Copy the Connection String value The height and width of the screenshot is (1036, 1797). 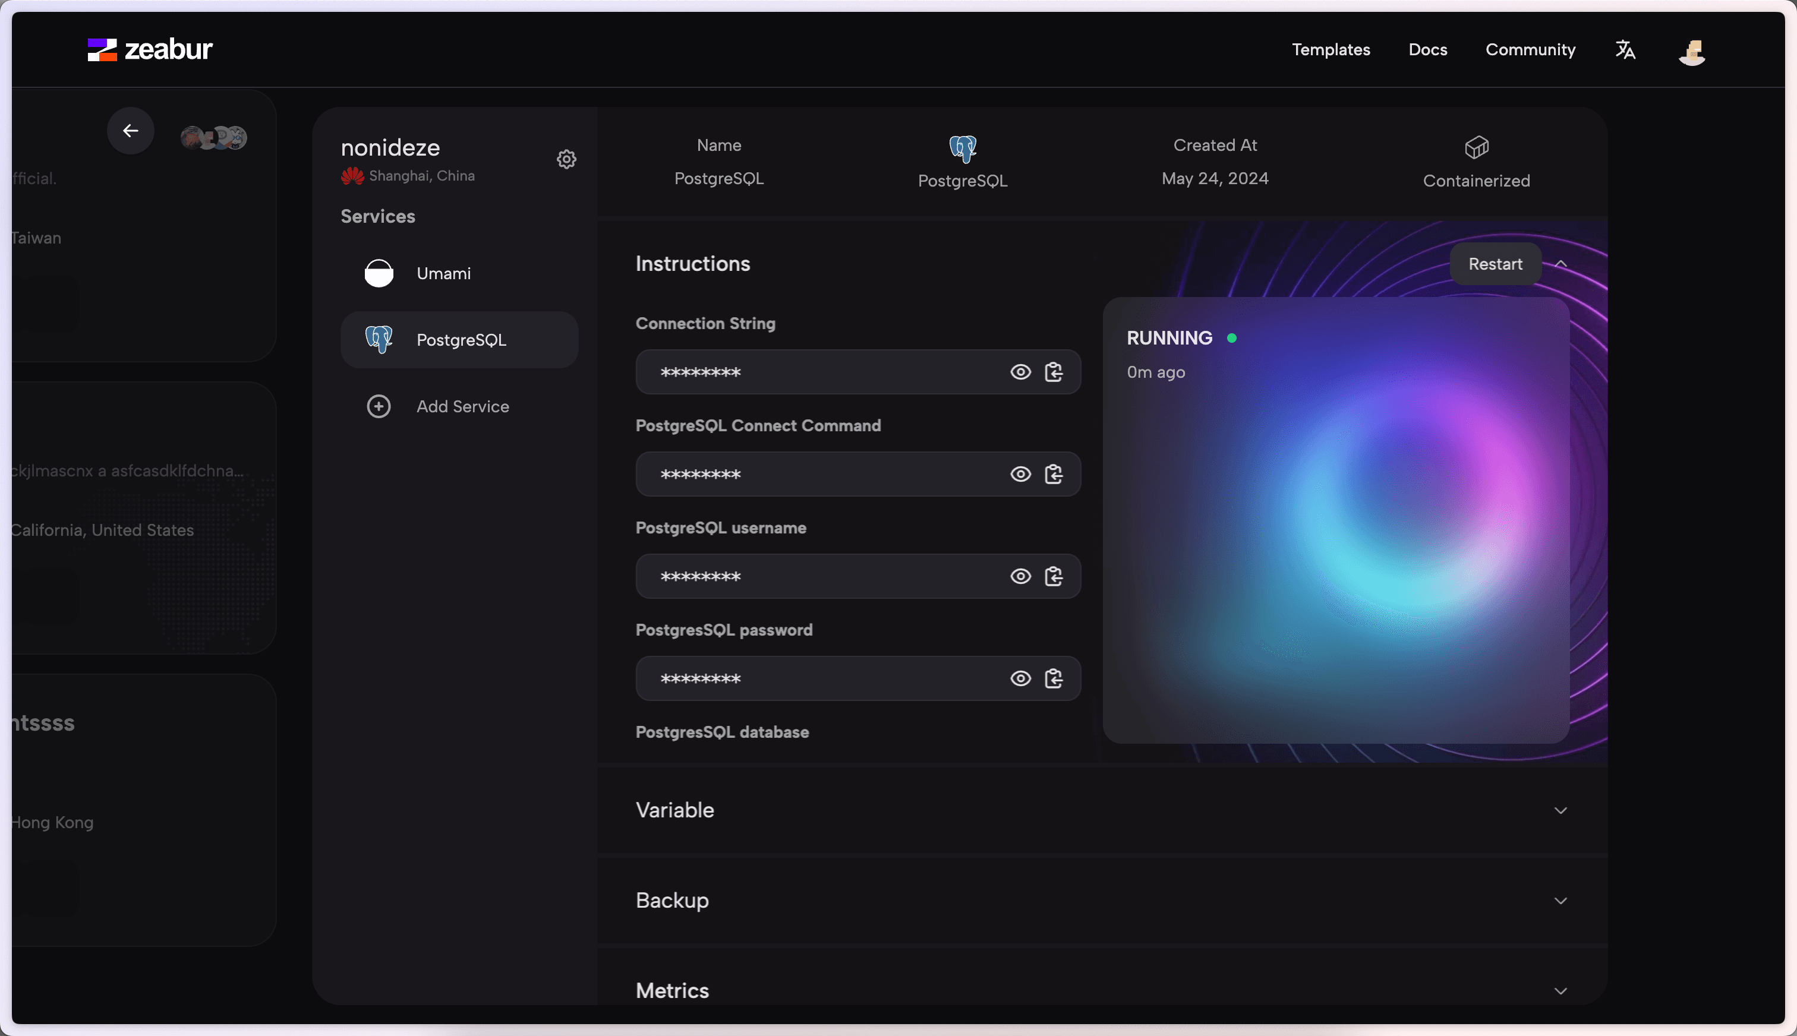[x=1053, y=372]
